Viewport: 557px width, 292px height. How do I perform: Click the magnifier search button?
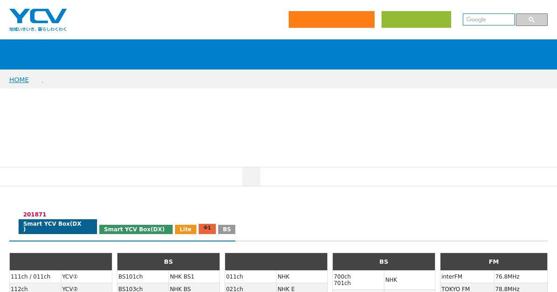531,19
